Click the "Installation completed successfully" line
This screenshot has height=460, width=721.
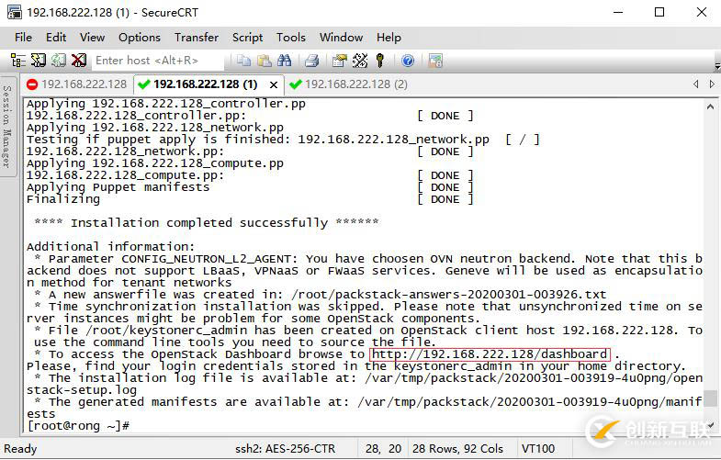click(207, 223)
